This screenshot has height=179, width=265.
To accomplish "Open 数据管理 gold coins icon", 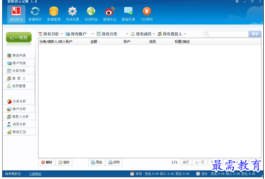I will (x=54, y=14).
